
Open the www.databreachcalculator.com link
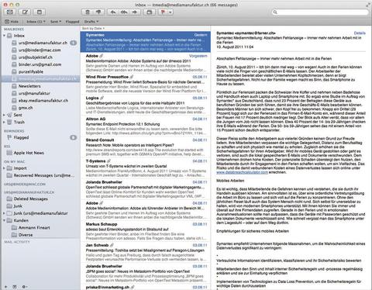click(242, 172)
